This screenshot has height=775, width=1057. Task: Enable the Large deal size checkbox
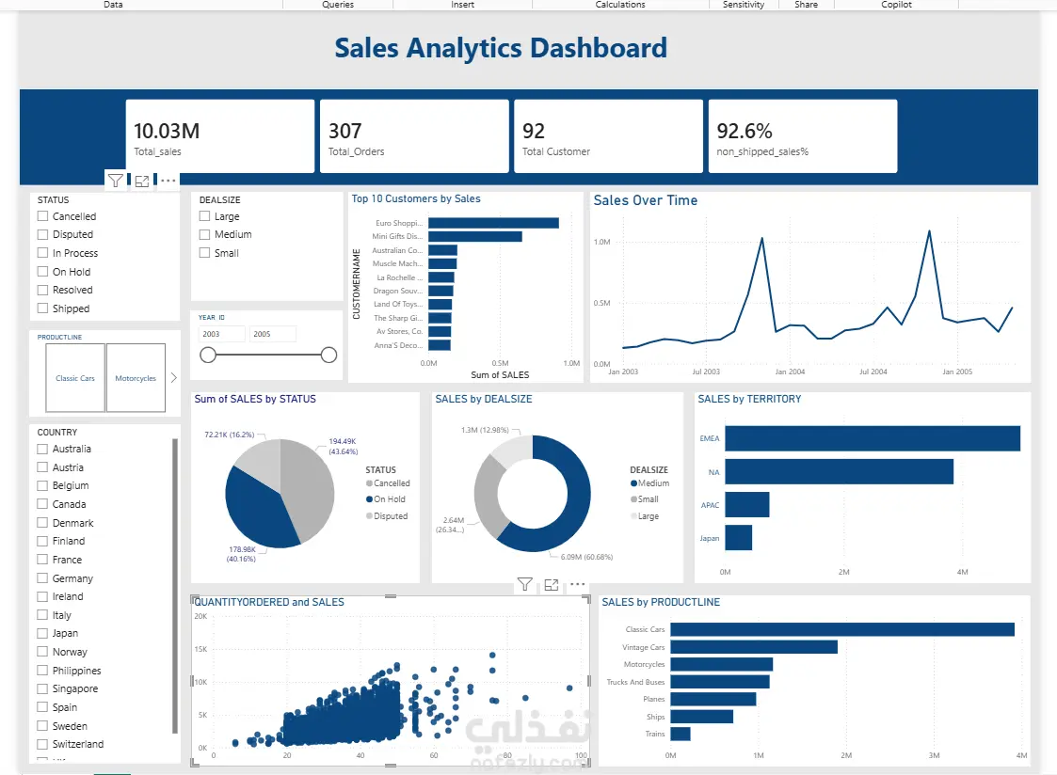click(x=205, y=216)
